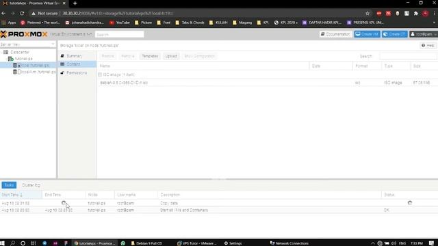Open the Documentation page
The height and width of the screenshot is (246, 438).
[335, 34]
